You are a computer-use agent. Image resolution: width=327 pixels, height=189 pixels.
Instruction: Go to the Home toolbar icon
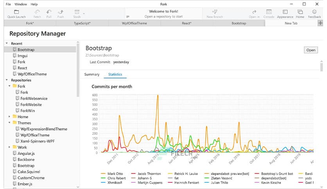tap(300, 12)
